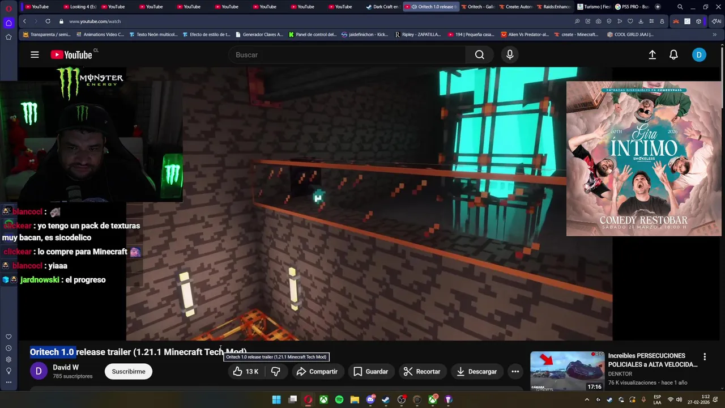The image size is (725, 408).
Task: Open sidebar settings gear icon
Action: click(x=8, y=360)
